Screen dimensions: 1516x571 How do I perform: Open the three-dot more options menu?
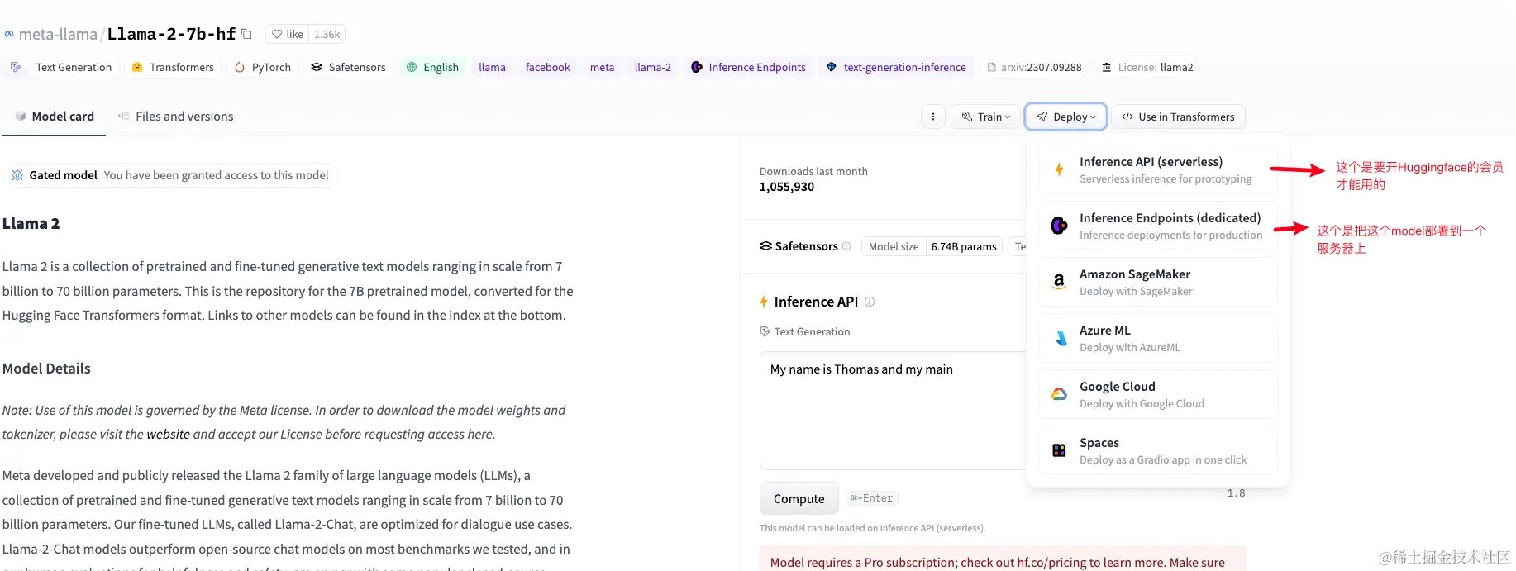point(933,117)
